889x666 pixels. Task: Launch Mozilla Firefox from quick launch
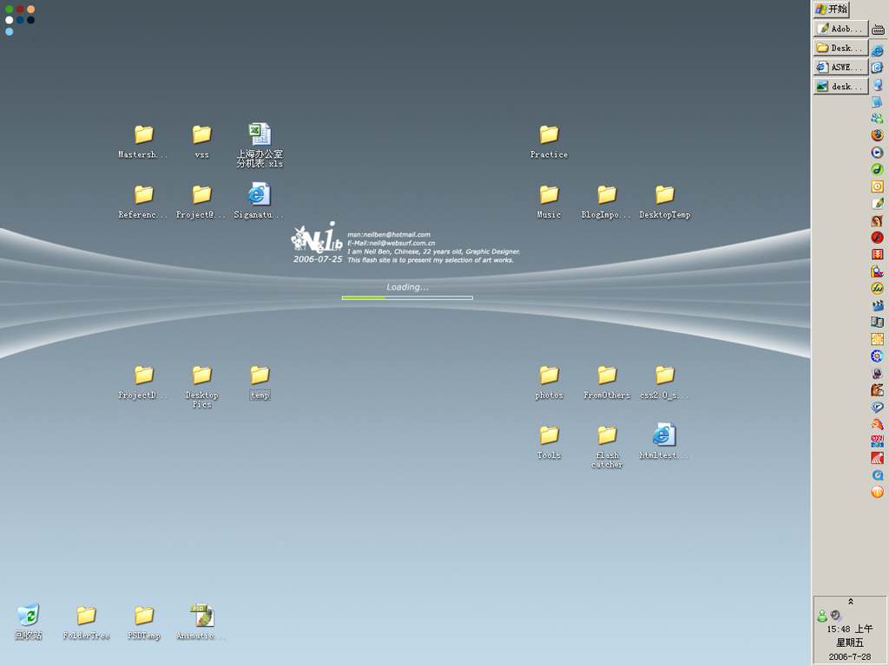pyautogui.click(x=877, y=135)
